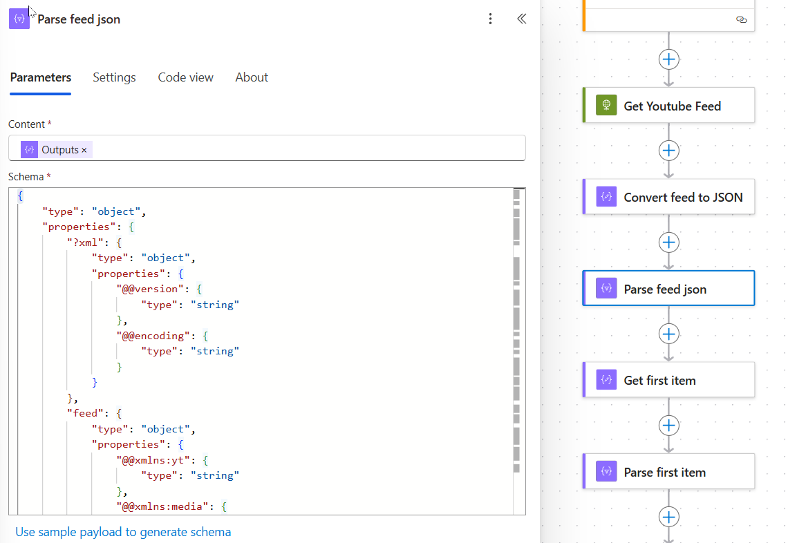Click the Parse feed json panel title

[79, 19]
